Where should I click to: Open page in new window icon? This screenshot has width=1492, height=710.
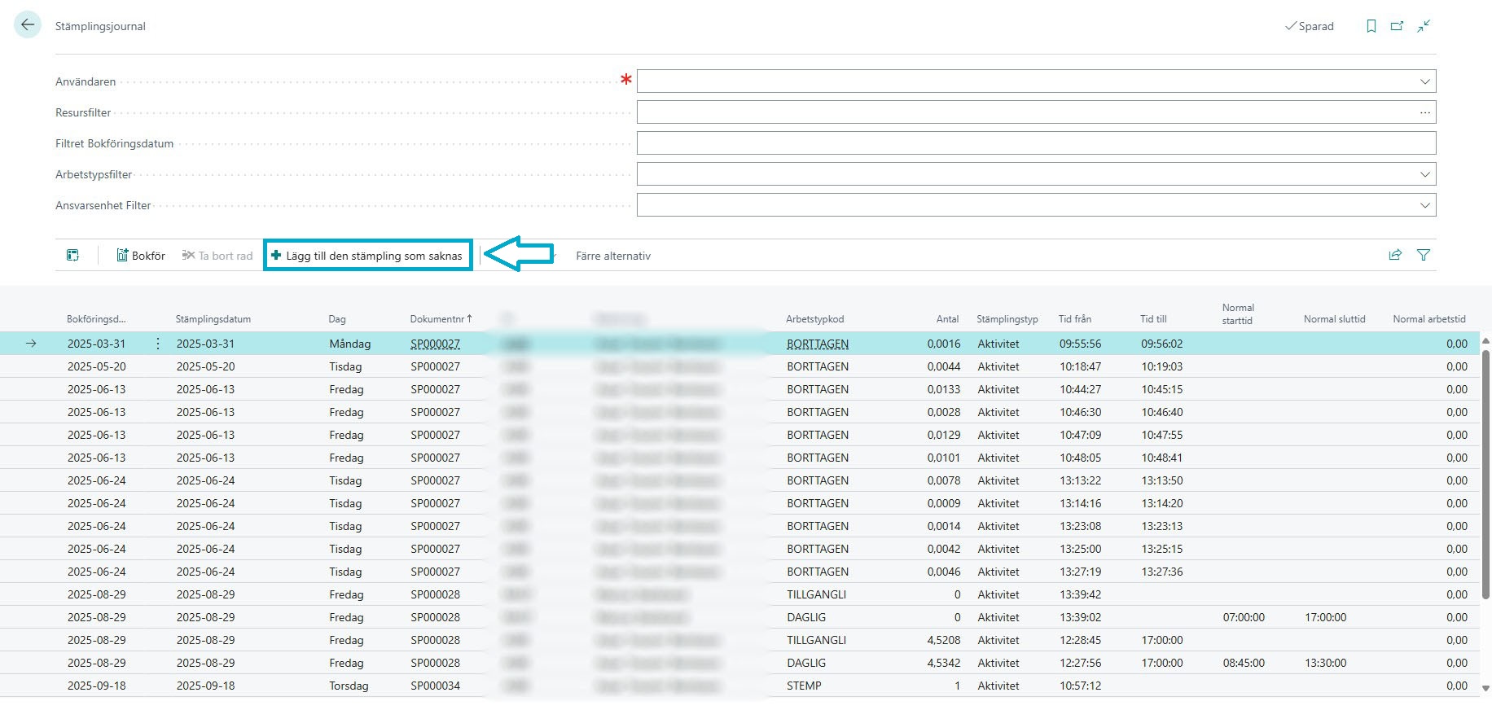coord(1397,26)
